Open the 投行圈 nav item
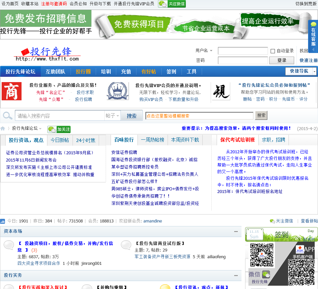The height and width of the screenshot is (289, 318). pyautogui.click(x=83, y=72)
